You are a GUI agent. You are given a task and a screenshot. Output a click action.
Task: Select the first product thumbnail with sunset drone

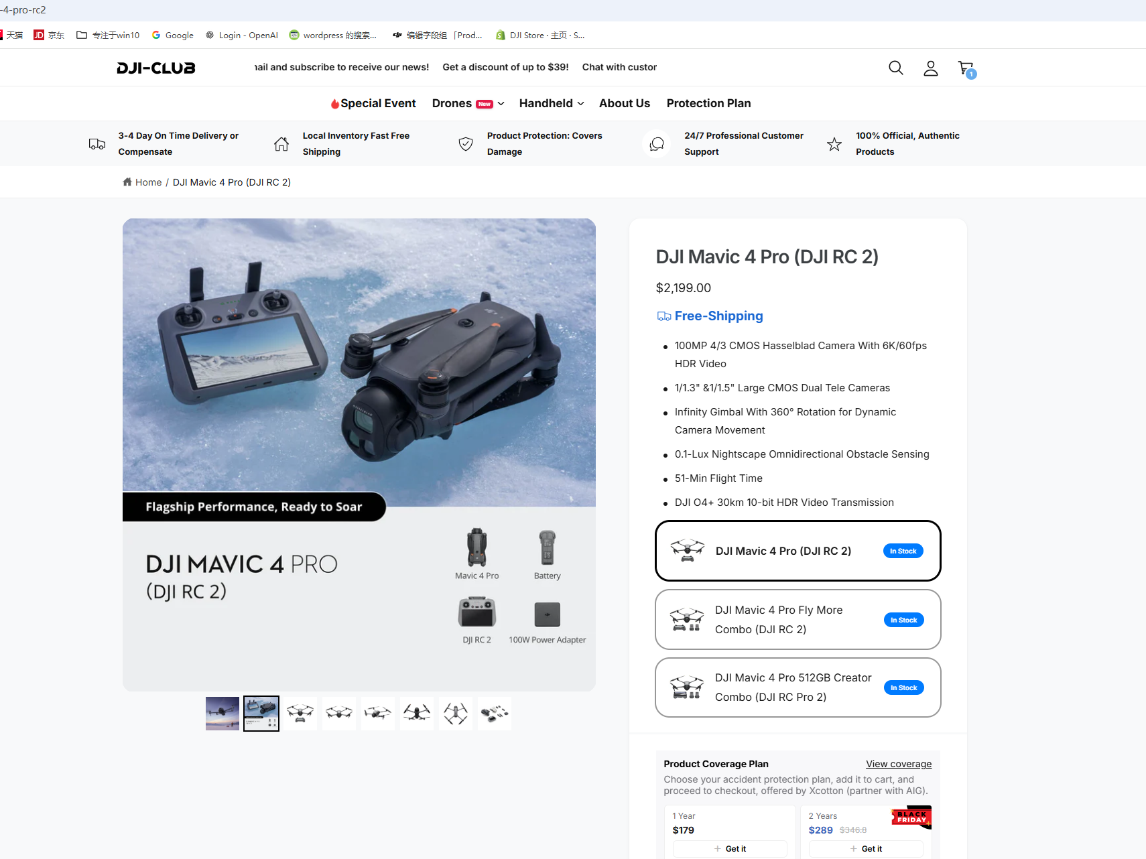[222, 714]
